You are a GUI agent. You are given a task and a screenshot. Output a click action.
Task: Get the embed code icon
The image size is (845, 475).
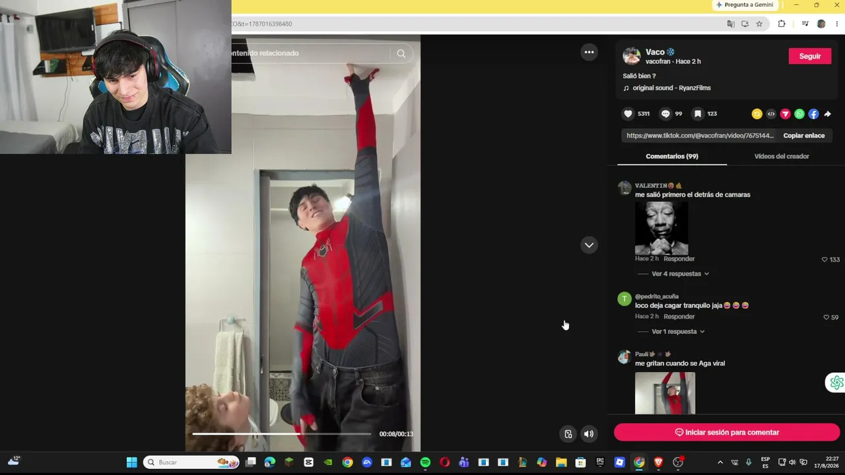coord(771,114)
